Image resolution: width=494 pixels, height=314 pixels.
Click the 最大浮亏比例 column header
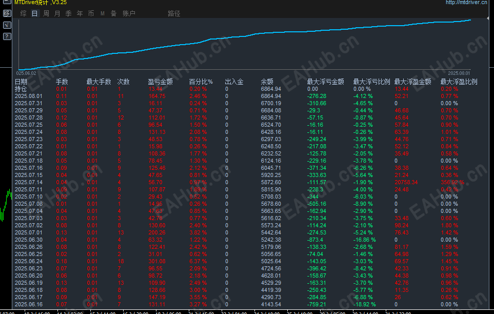pos(371,82)
